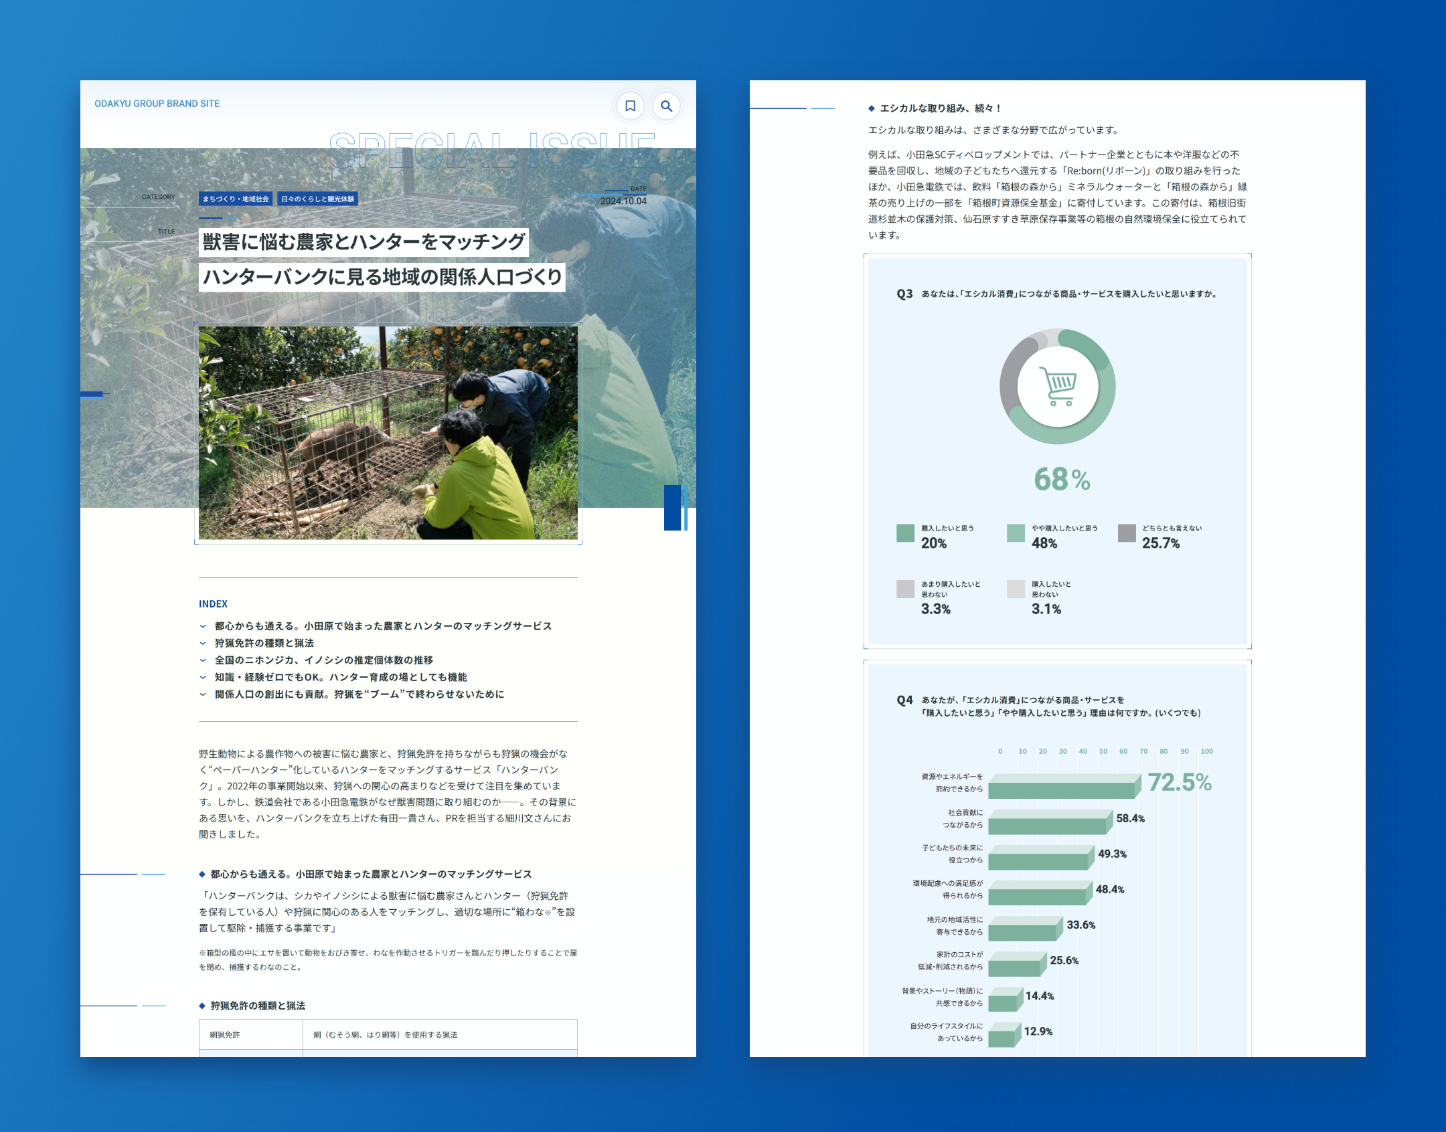
Task: Click the bookmark icon in header
Action: pos(630,106)
